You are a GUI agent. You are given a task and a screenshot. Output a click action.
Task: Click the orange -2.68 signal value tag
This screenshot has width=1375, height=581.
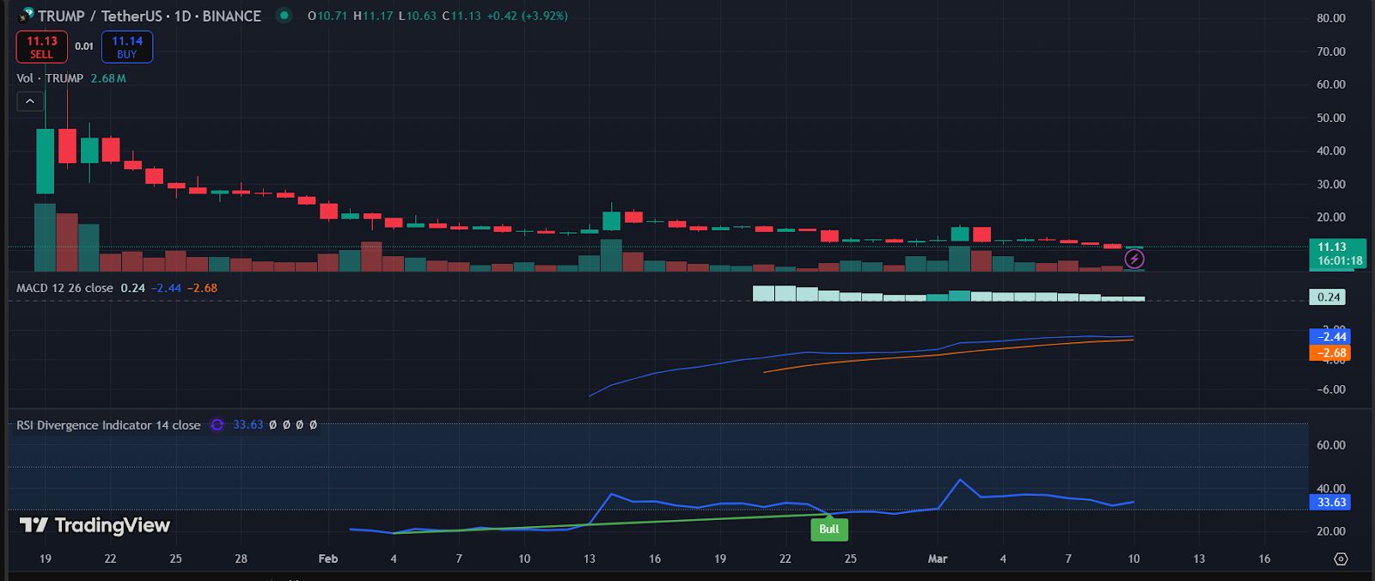(x=1329, y=353)
